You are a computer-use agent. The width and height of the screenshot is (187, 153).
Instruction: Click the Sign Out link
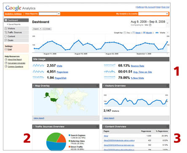click(x=166, y=7)
